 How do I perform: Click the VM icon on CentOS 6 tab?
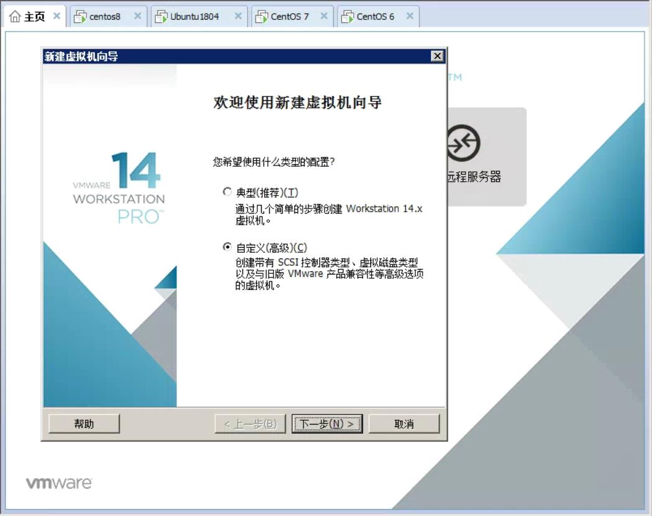point(347,17)
